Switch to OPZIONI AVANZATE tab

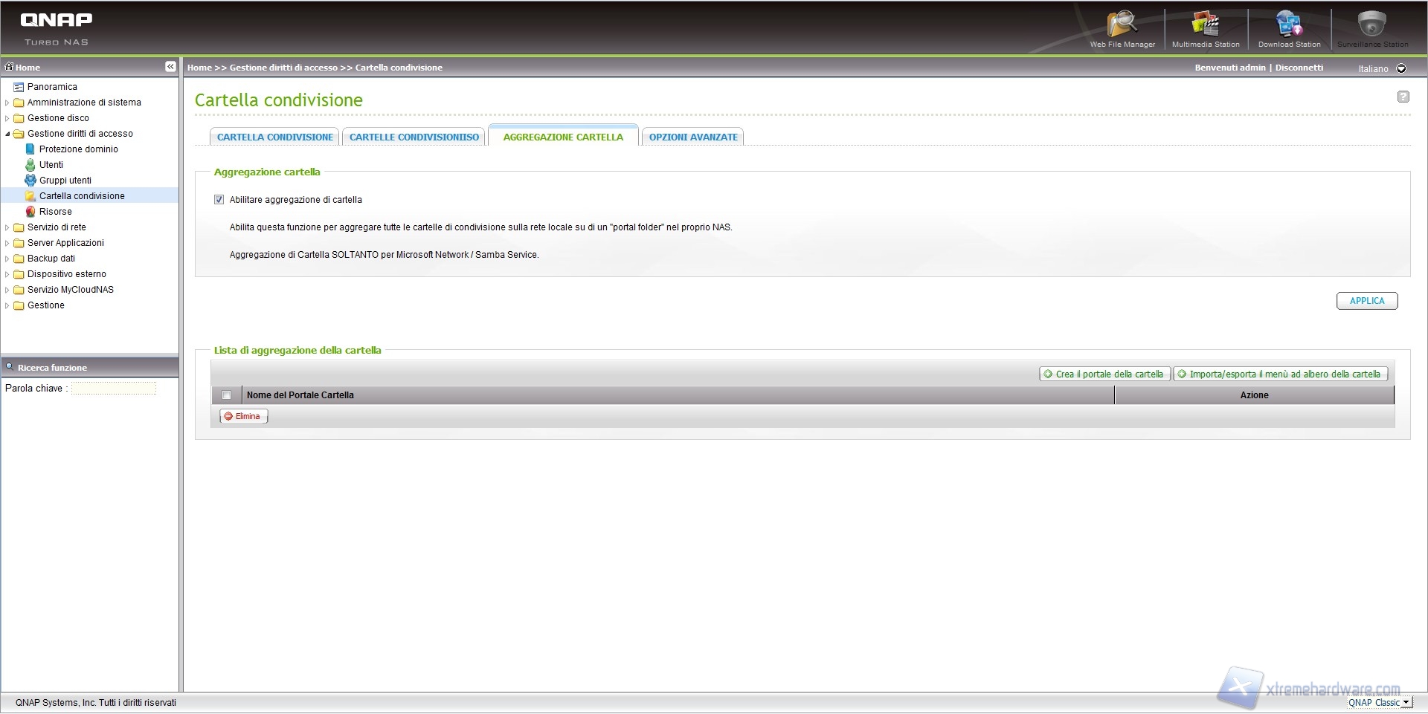click(692, 137)
